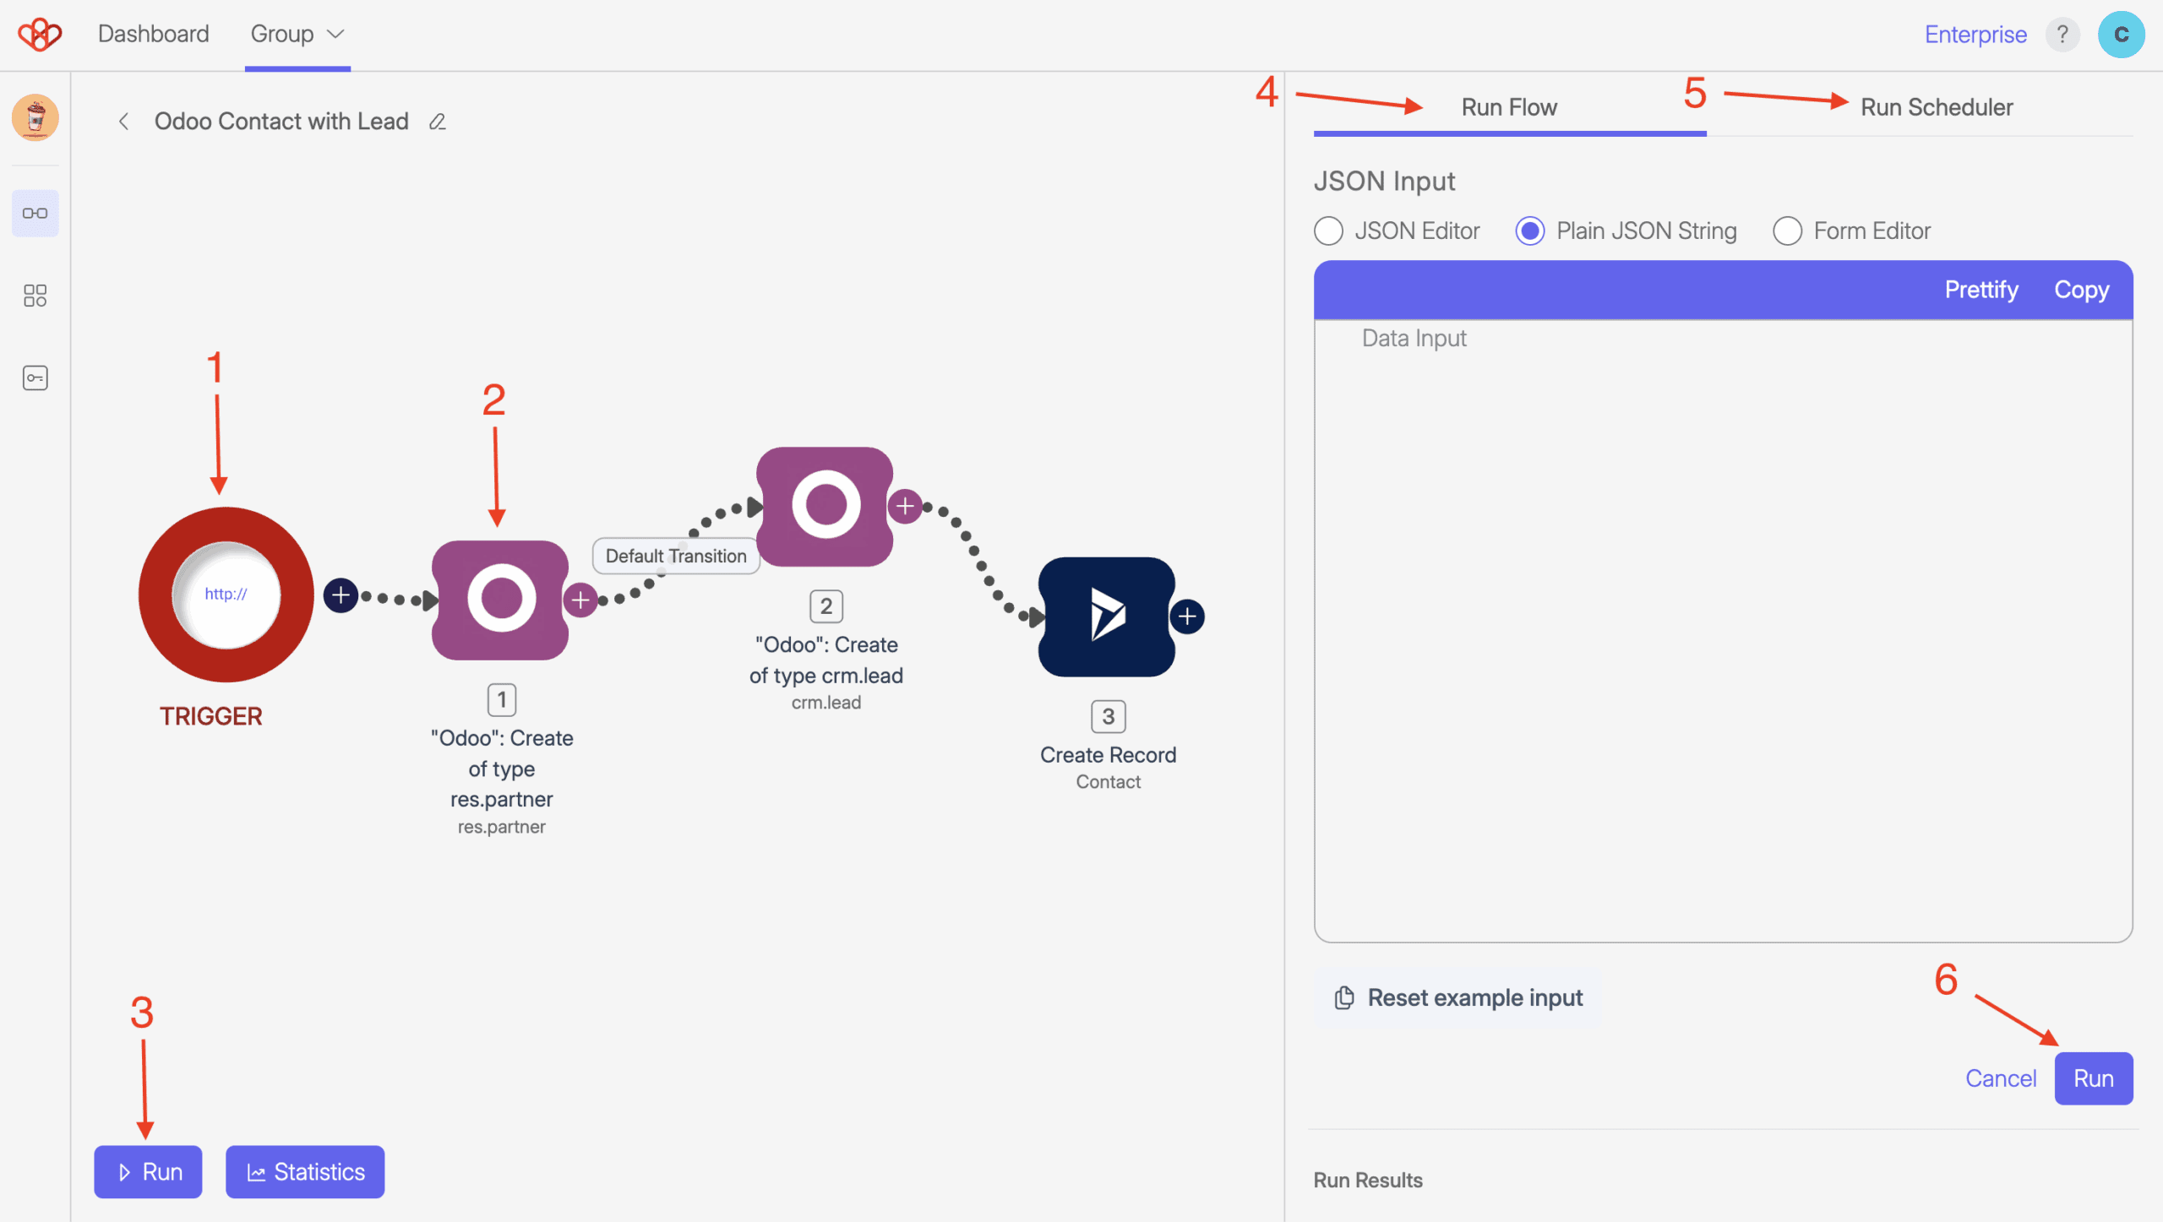Click the step number 2 badge
This screenshot has height=1222, width=2163.
pos(826,606)
